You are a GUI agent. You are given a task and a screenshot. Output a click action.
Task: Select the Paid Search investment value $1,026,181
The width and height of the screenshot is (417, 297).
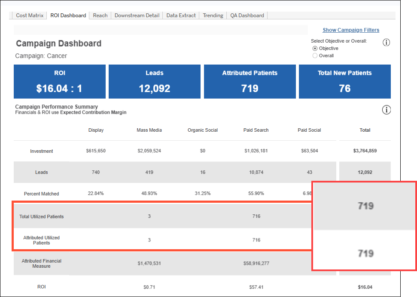point(256,151)
